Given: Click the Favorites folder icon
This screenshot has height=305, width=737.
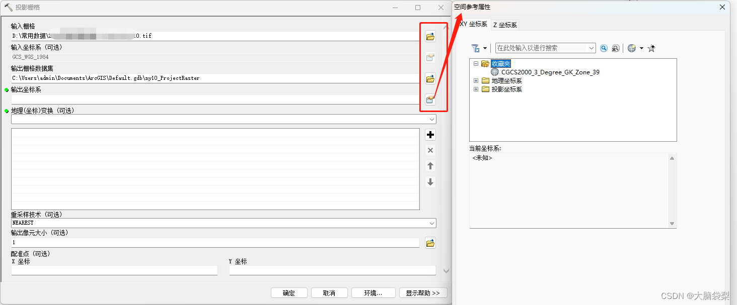Looking at the screenshot, I should click(x=485, y=64).
